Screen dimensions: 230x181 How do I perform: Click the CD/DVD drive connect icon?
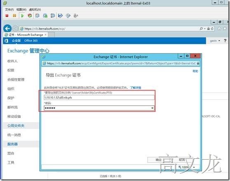(x=68, y=16)
